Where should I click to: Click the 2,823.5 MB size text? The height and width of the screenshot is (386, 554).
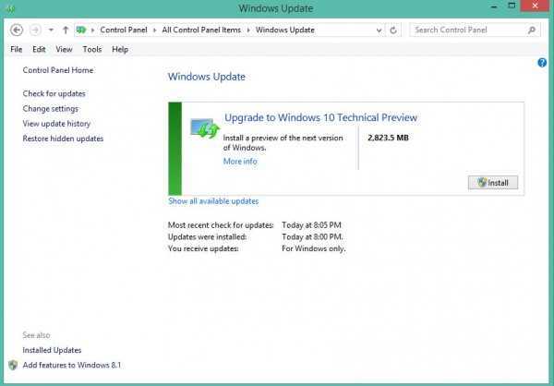[388, 138]
